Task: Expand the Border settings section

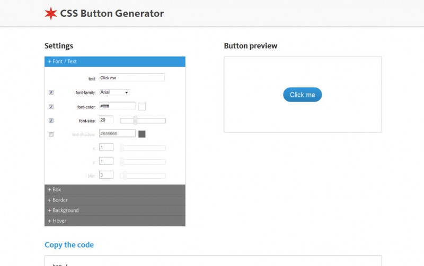Action: point(115,200)
